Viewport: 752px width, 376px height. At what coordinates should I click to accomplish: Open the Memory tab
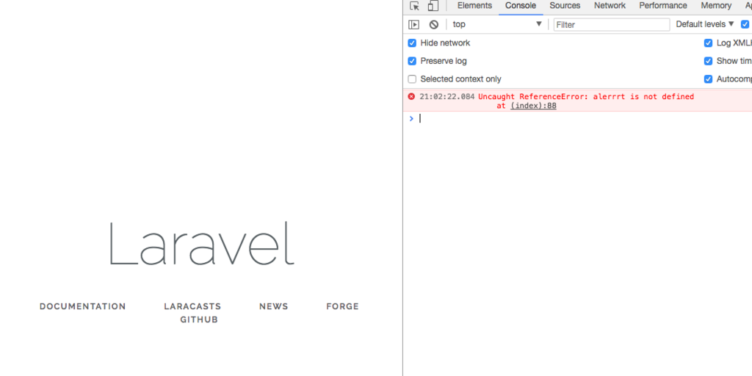pyautogui.click(x=716, y=6)
